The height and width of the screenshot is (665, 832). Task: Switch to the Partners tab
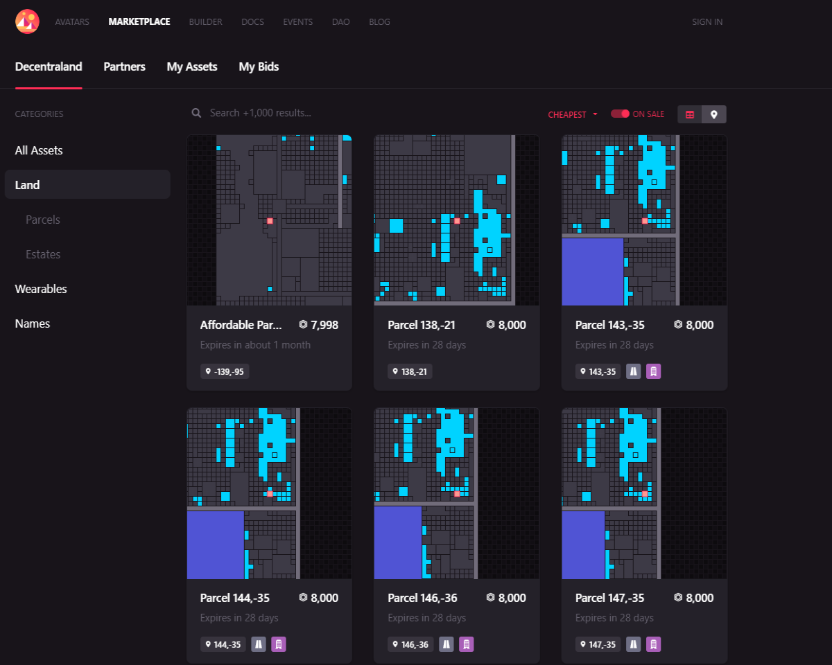point(125,67)
